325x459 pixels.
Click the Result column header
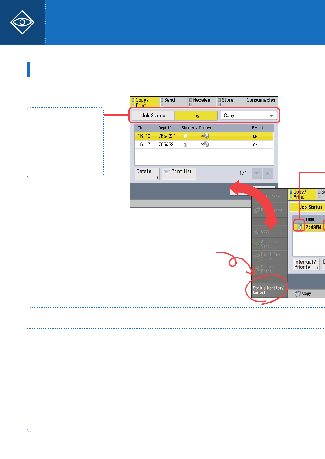coord(257,128)
